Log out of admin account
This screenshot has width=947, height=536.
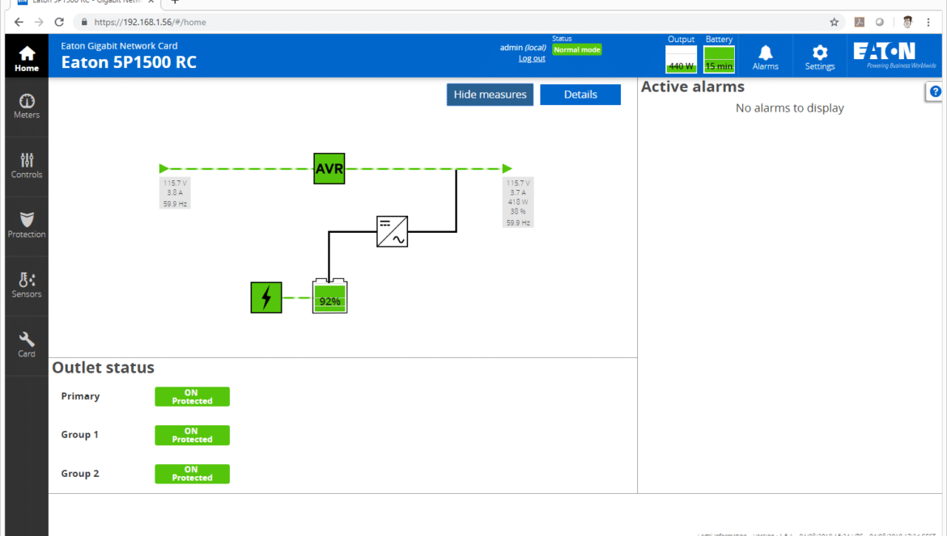[x=532, y=58]
